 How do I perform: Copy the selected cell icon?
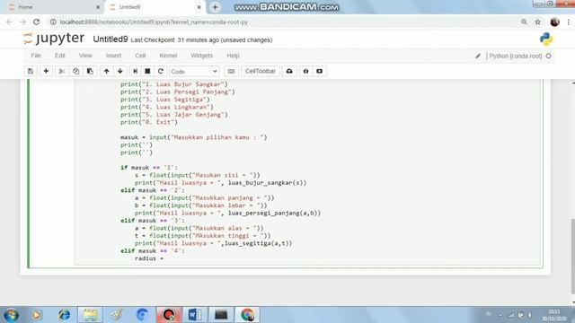pyautogui.click(x=75, y=71)
